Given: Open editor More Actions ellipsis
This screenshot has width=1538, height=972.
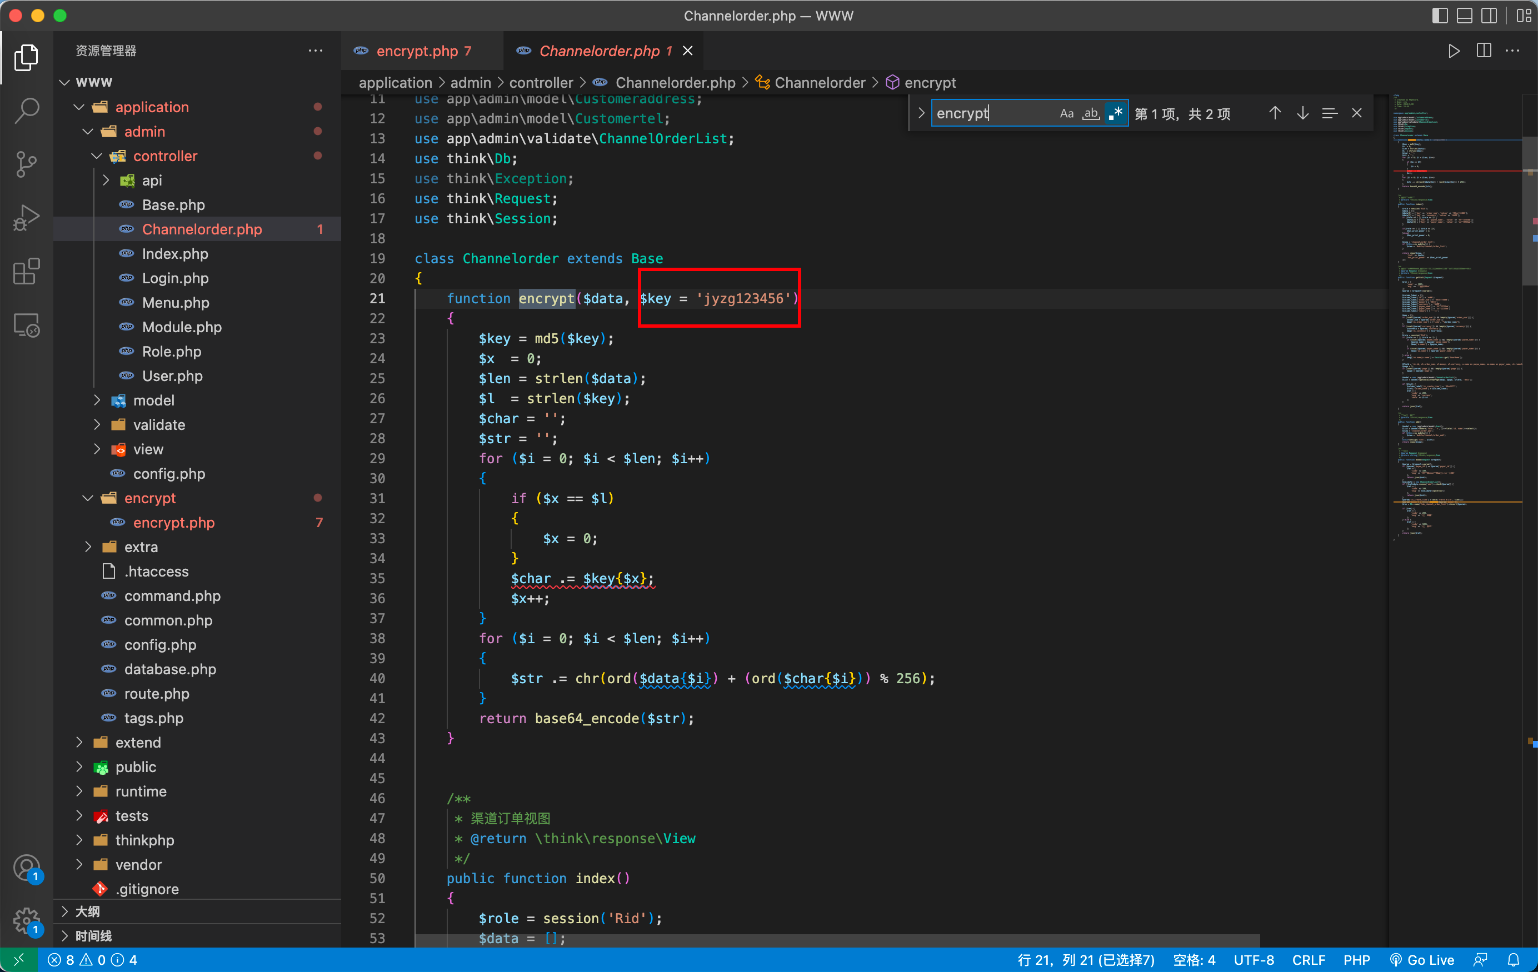Looking at the screenshot, I should 1512,51.
